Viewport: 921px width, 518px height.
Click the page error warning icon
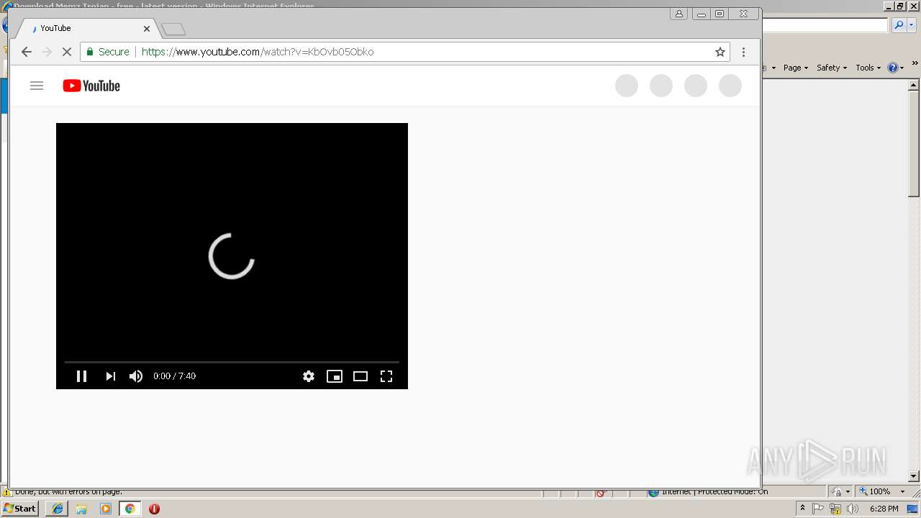[7, 493]
